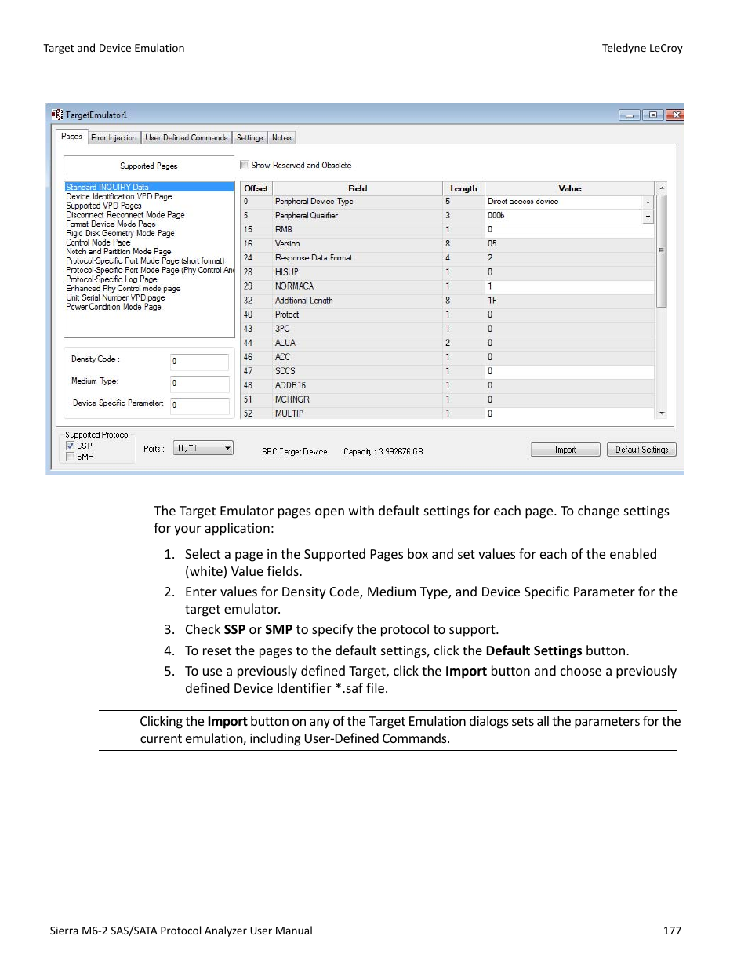This screenshot has width=748, height=969.
Task: Click the field table scrollbar thumb
Action: point(662,251)
